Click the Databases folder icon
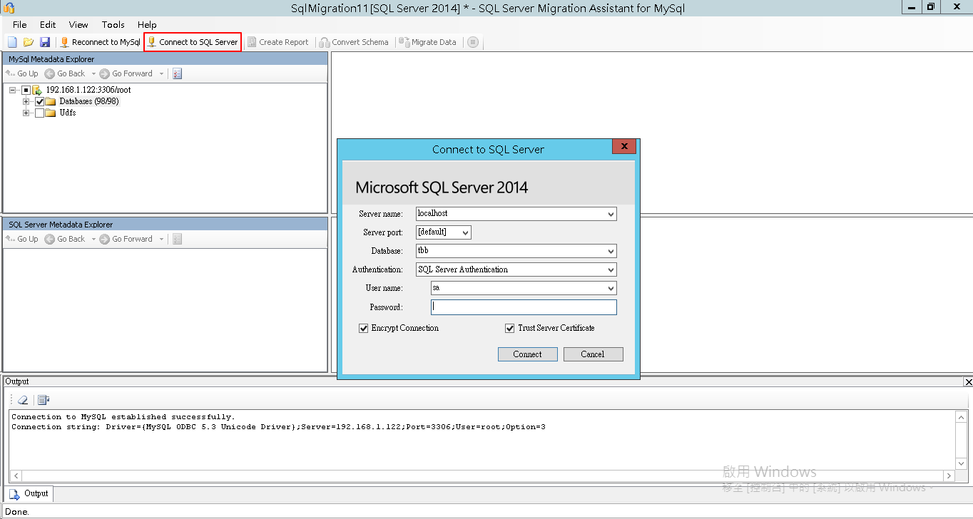Viewport: 973px width, 519px height. pyautogui.click(x=51, y=101)
